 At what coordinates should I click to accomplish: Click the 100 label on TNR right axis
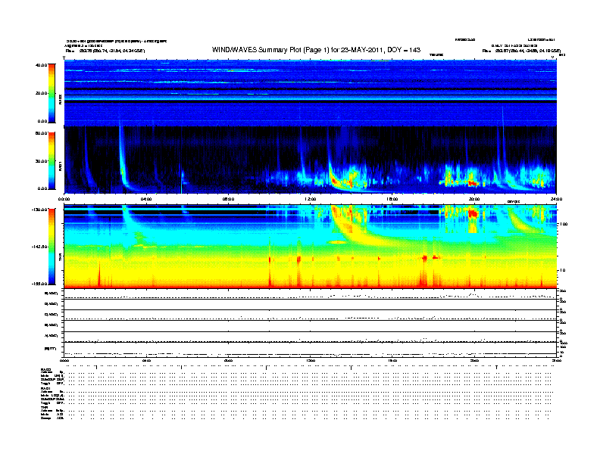[x=564, y=224]
